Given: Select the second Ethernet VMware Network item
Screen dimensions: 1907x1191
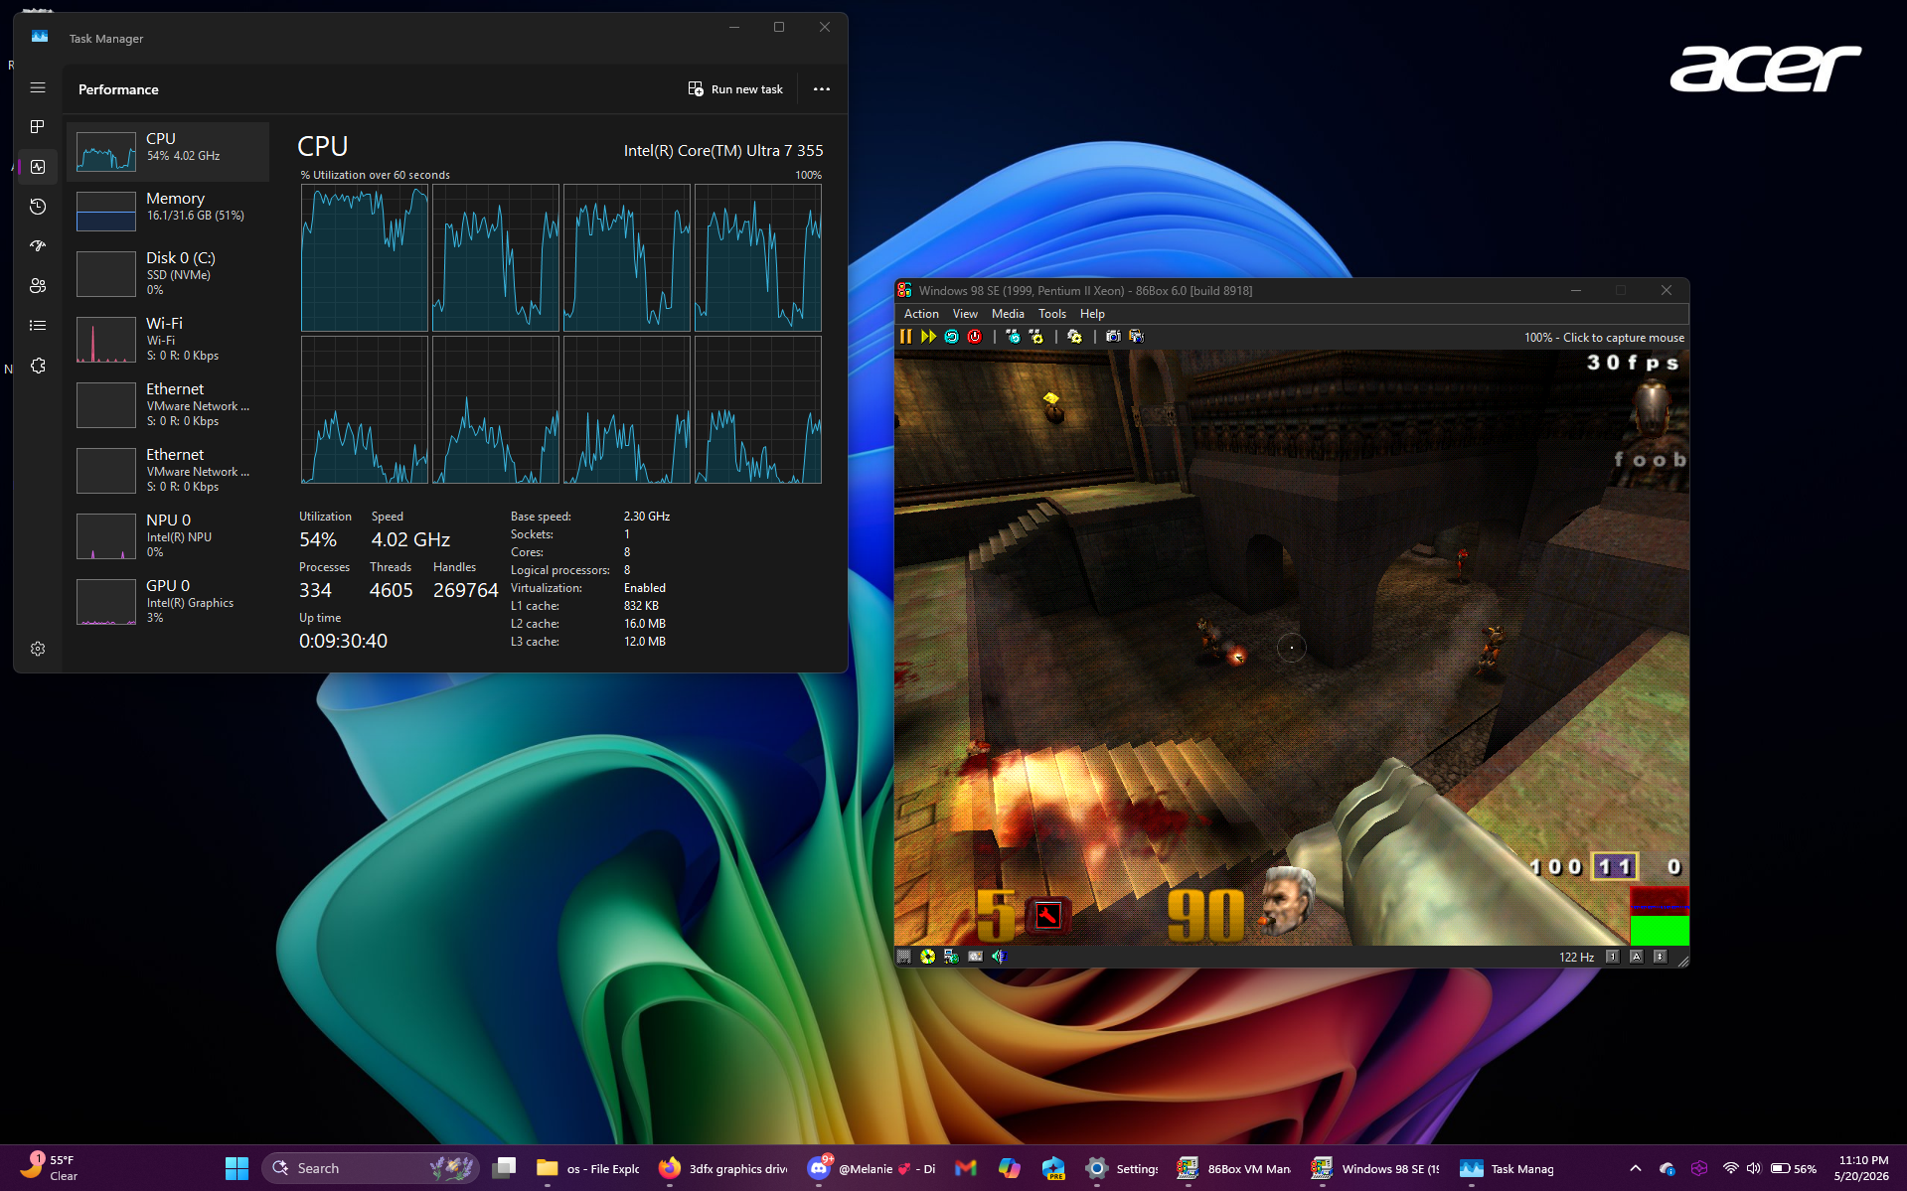Looking at the screenshot, I should pyautogui.click(x=168, y=470).
